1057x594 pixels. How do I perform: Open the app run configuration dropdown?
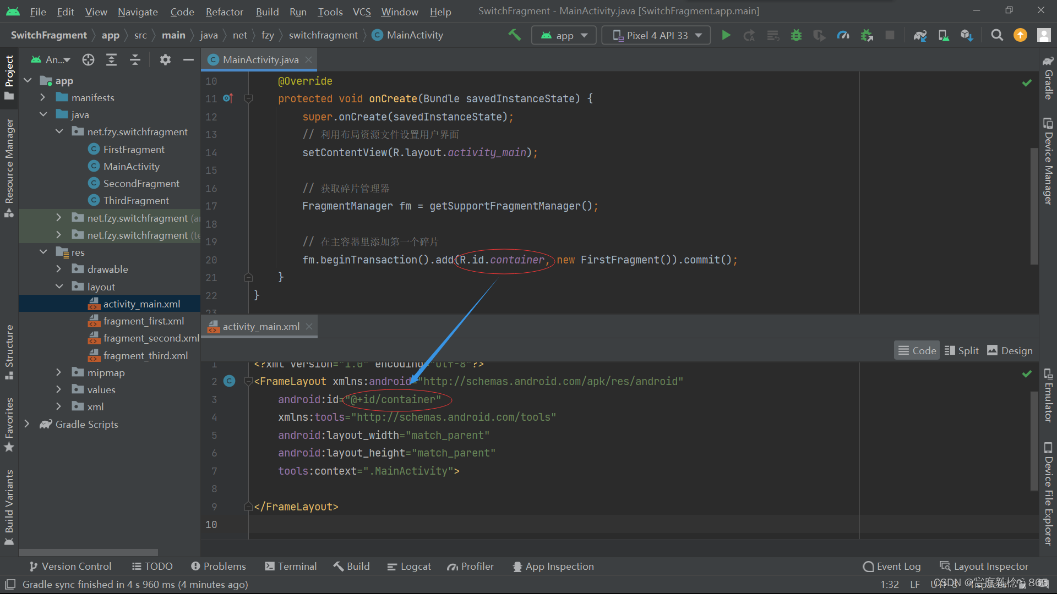pyautogui.click(x=564, y=35)
